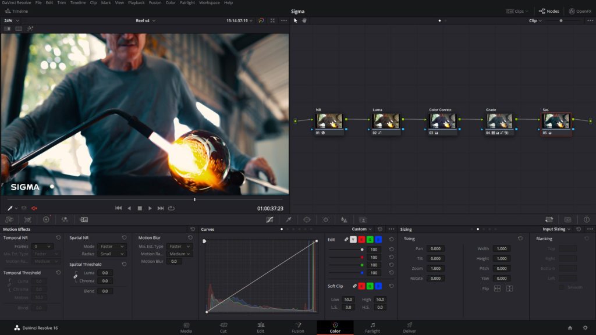Image resolution: width=596 pixels, height=335 pixels.
Task: Open the Tracker palette icon
Action: [325, 220]
